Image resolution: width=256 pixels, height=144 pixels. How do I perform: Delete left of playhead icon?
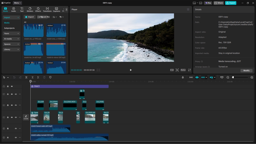click(32, 77)
